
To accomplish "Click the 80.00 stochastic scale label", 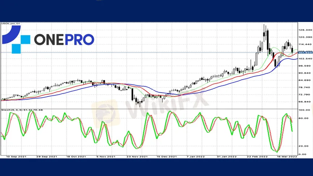I will [x=304, y=118].
